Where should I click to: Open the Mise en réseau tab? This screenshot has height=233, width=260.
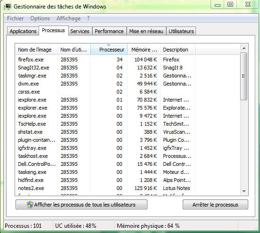[146, 31]
